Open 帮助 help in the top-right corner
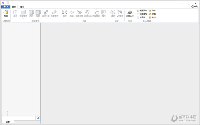The height and width of the screenshot is (125, 200). click(195, 7)
